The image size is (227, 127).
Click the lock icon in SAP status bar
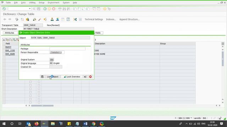(220, 118)
